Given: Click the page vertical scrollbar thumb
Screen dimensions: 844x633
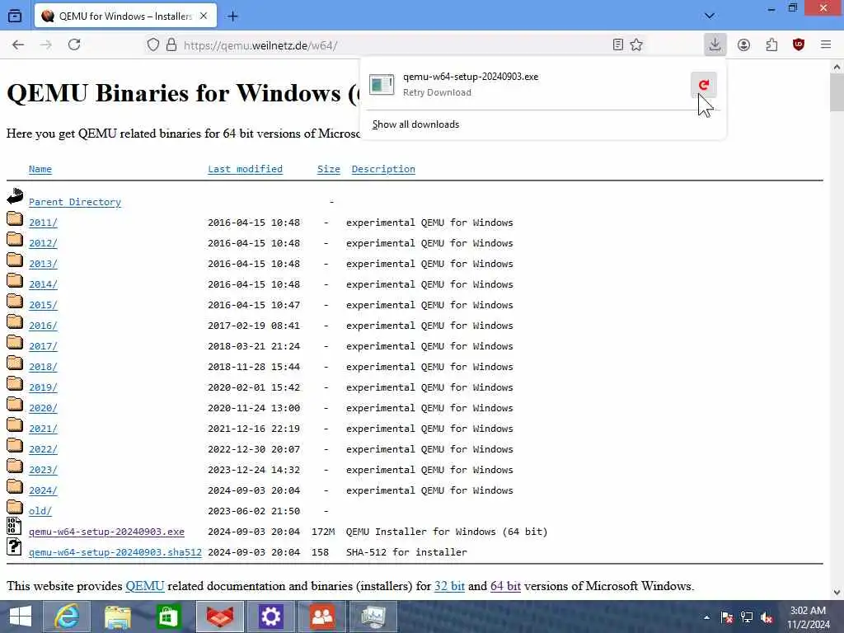Looking at the screenshot, I should (837, 92).
